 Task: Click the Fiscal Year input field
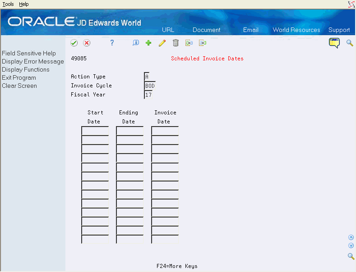pyautogui.click(x=148, y=95)
